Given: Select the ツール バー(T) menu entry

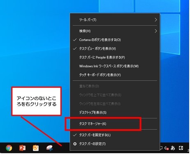Looking at the screenshot, I should pos(115,20).
